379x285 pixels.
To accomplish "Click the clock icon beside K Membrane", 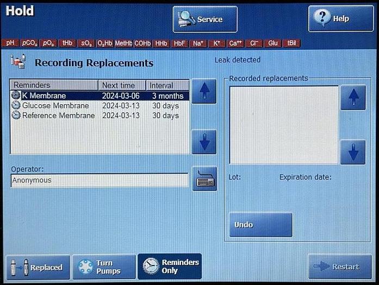I will (x=16, y=96).
